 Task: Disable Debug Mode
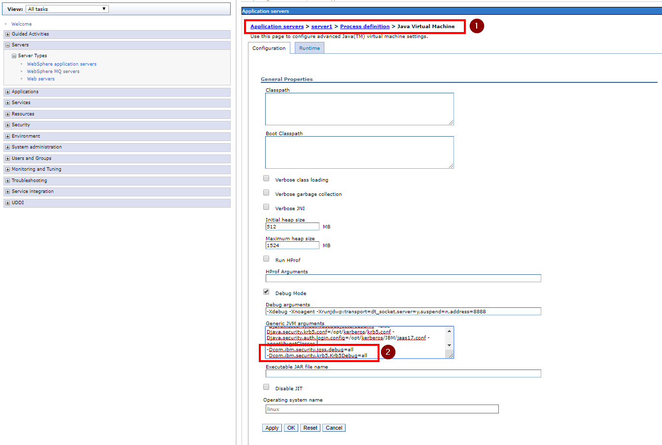coord(266,291)
